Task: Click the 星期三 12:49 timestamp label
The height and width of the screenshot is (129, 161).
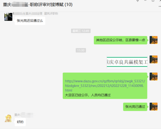Action: pos(81,31)
